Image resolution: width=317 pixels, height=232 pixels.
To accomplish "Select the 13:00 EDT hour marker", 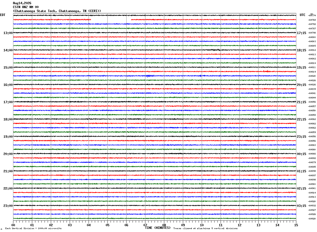I will click(x=8, y=33).
